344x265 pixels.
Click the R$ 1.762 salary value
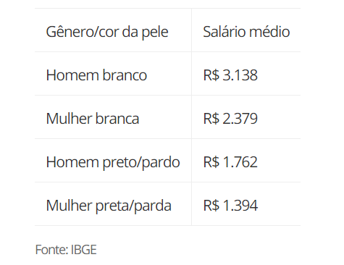point(230,162)
